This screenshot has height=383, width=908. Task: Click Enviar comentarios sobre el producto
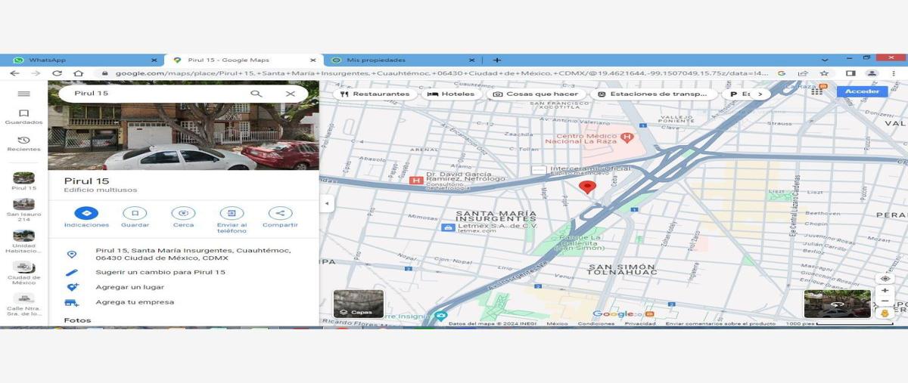tap(720, 323)
